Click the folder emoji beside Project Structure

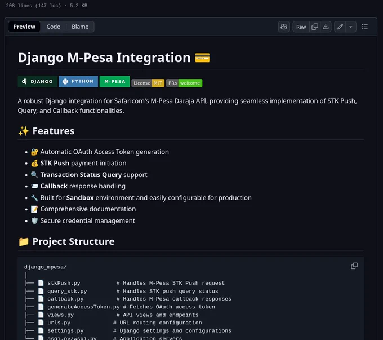click(24, 242)
